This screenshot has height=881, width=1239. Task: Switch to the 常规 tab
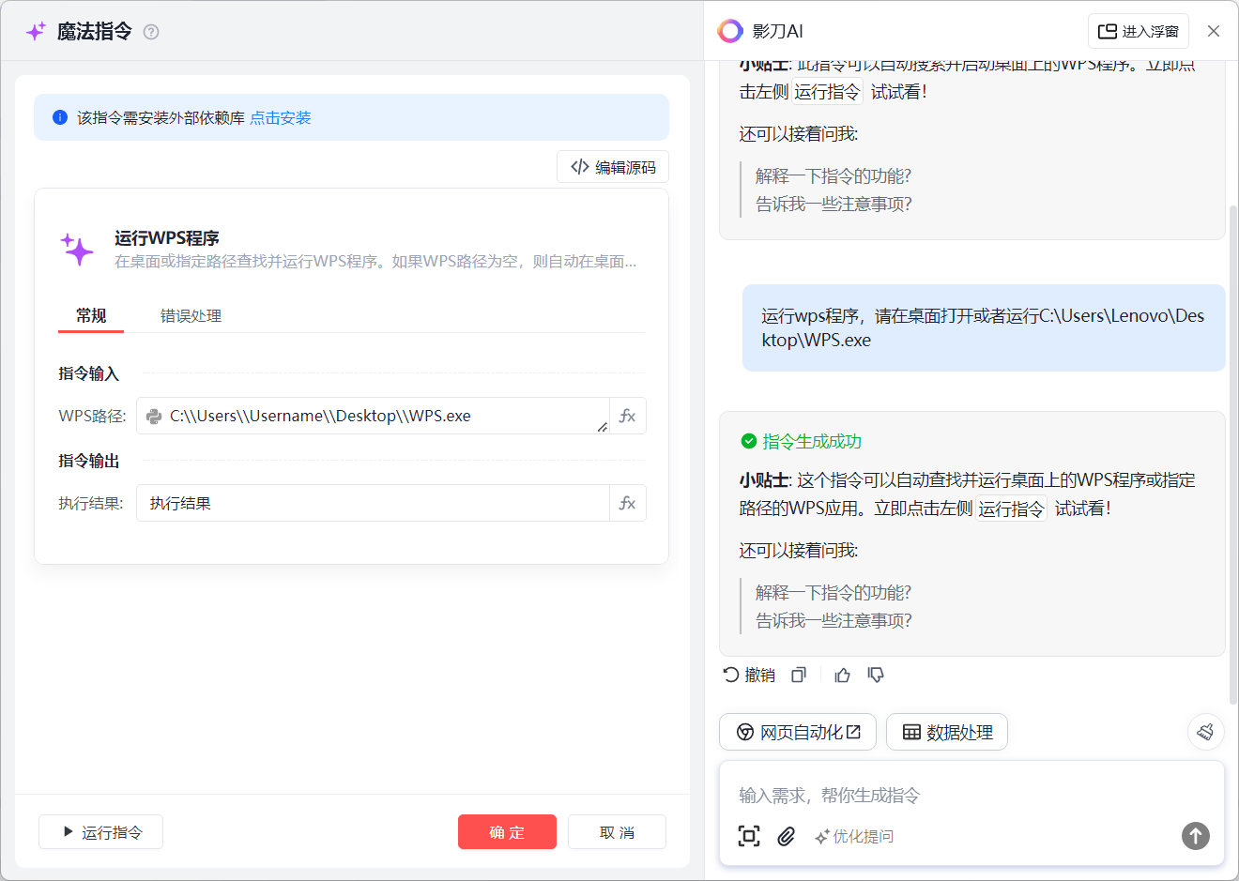tap(91, 315)
